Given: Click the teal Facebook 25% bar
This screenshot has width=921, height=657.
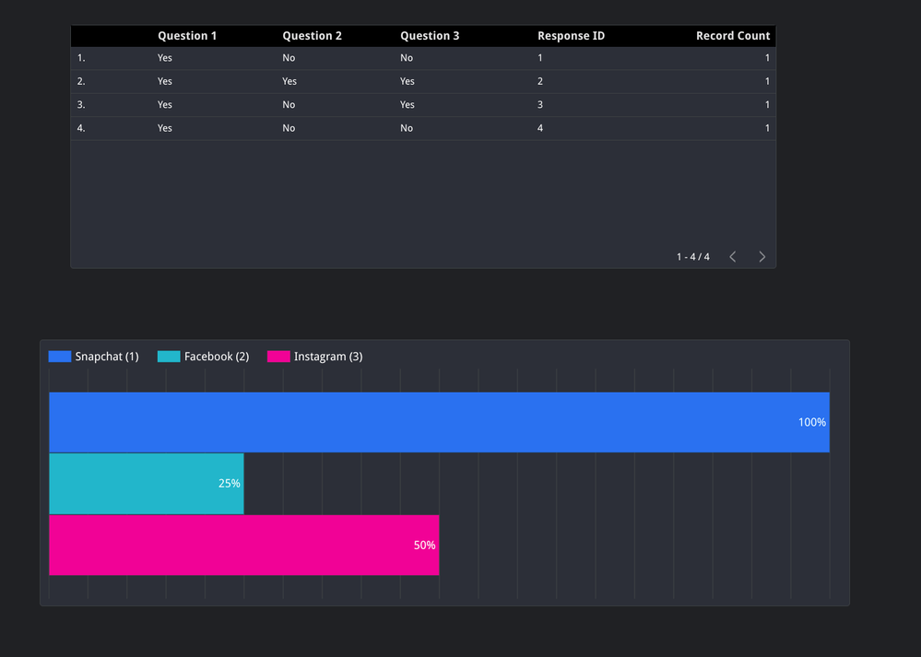Looking at the screenshot, I should tap(147, 483).
